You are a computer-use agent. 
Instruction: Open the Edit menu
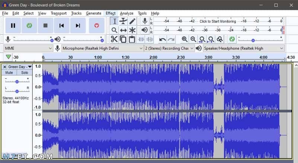16,13
